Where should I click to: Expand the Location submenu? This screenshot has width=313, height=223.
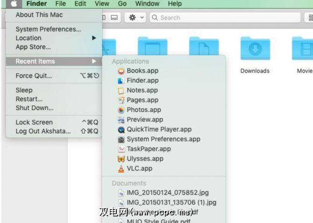pyautogui.click(x=54, y=38)
